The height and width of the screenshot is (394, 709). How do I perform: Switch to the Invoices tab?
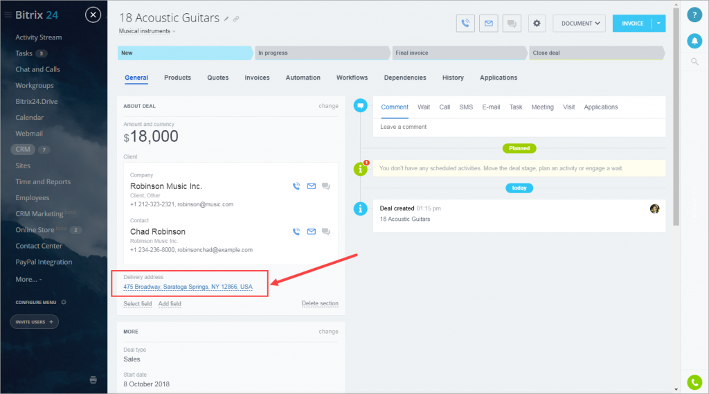tap(257, 78)
